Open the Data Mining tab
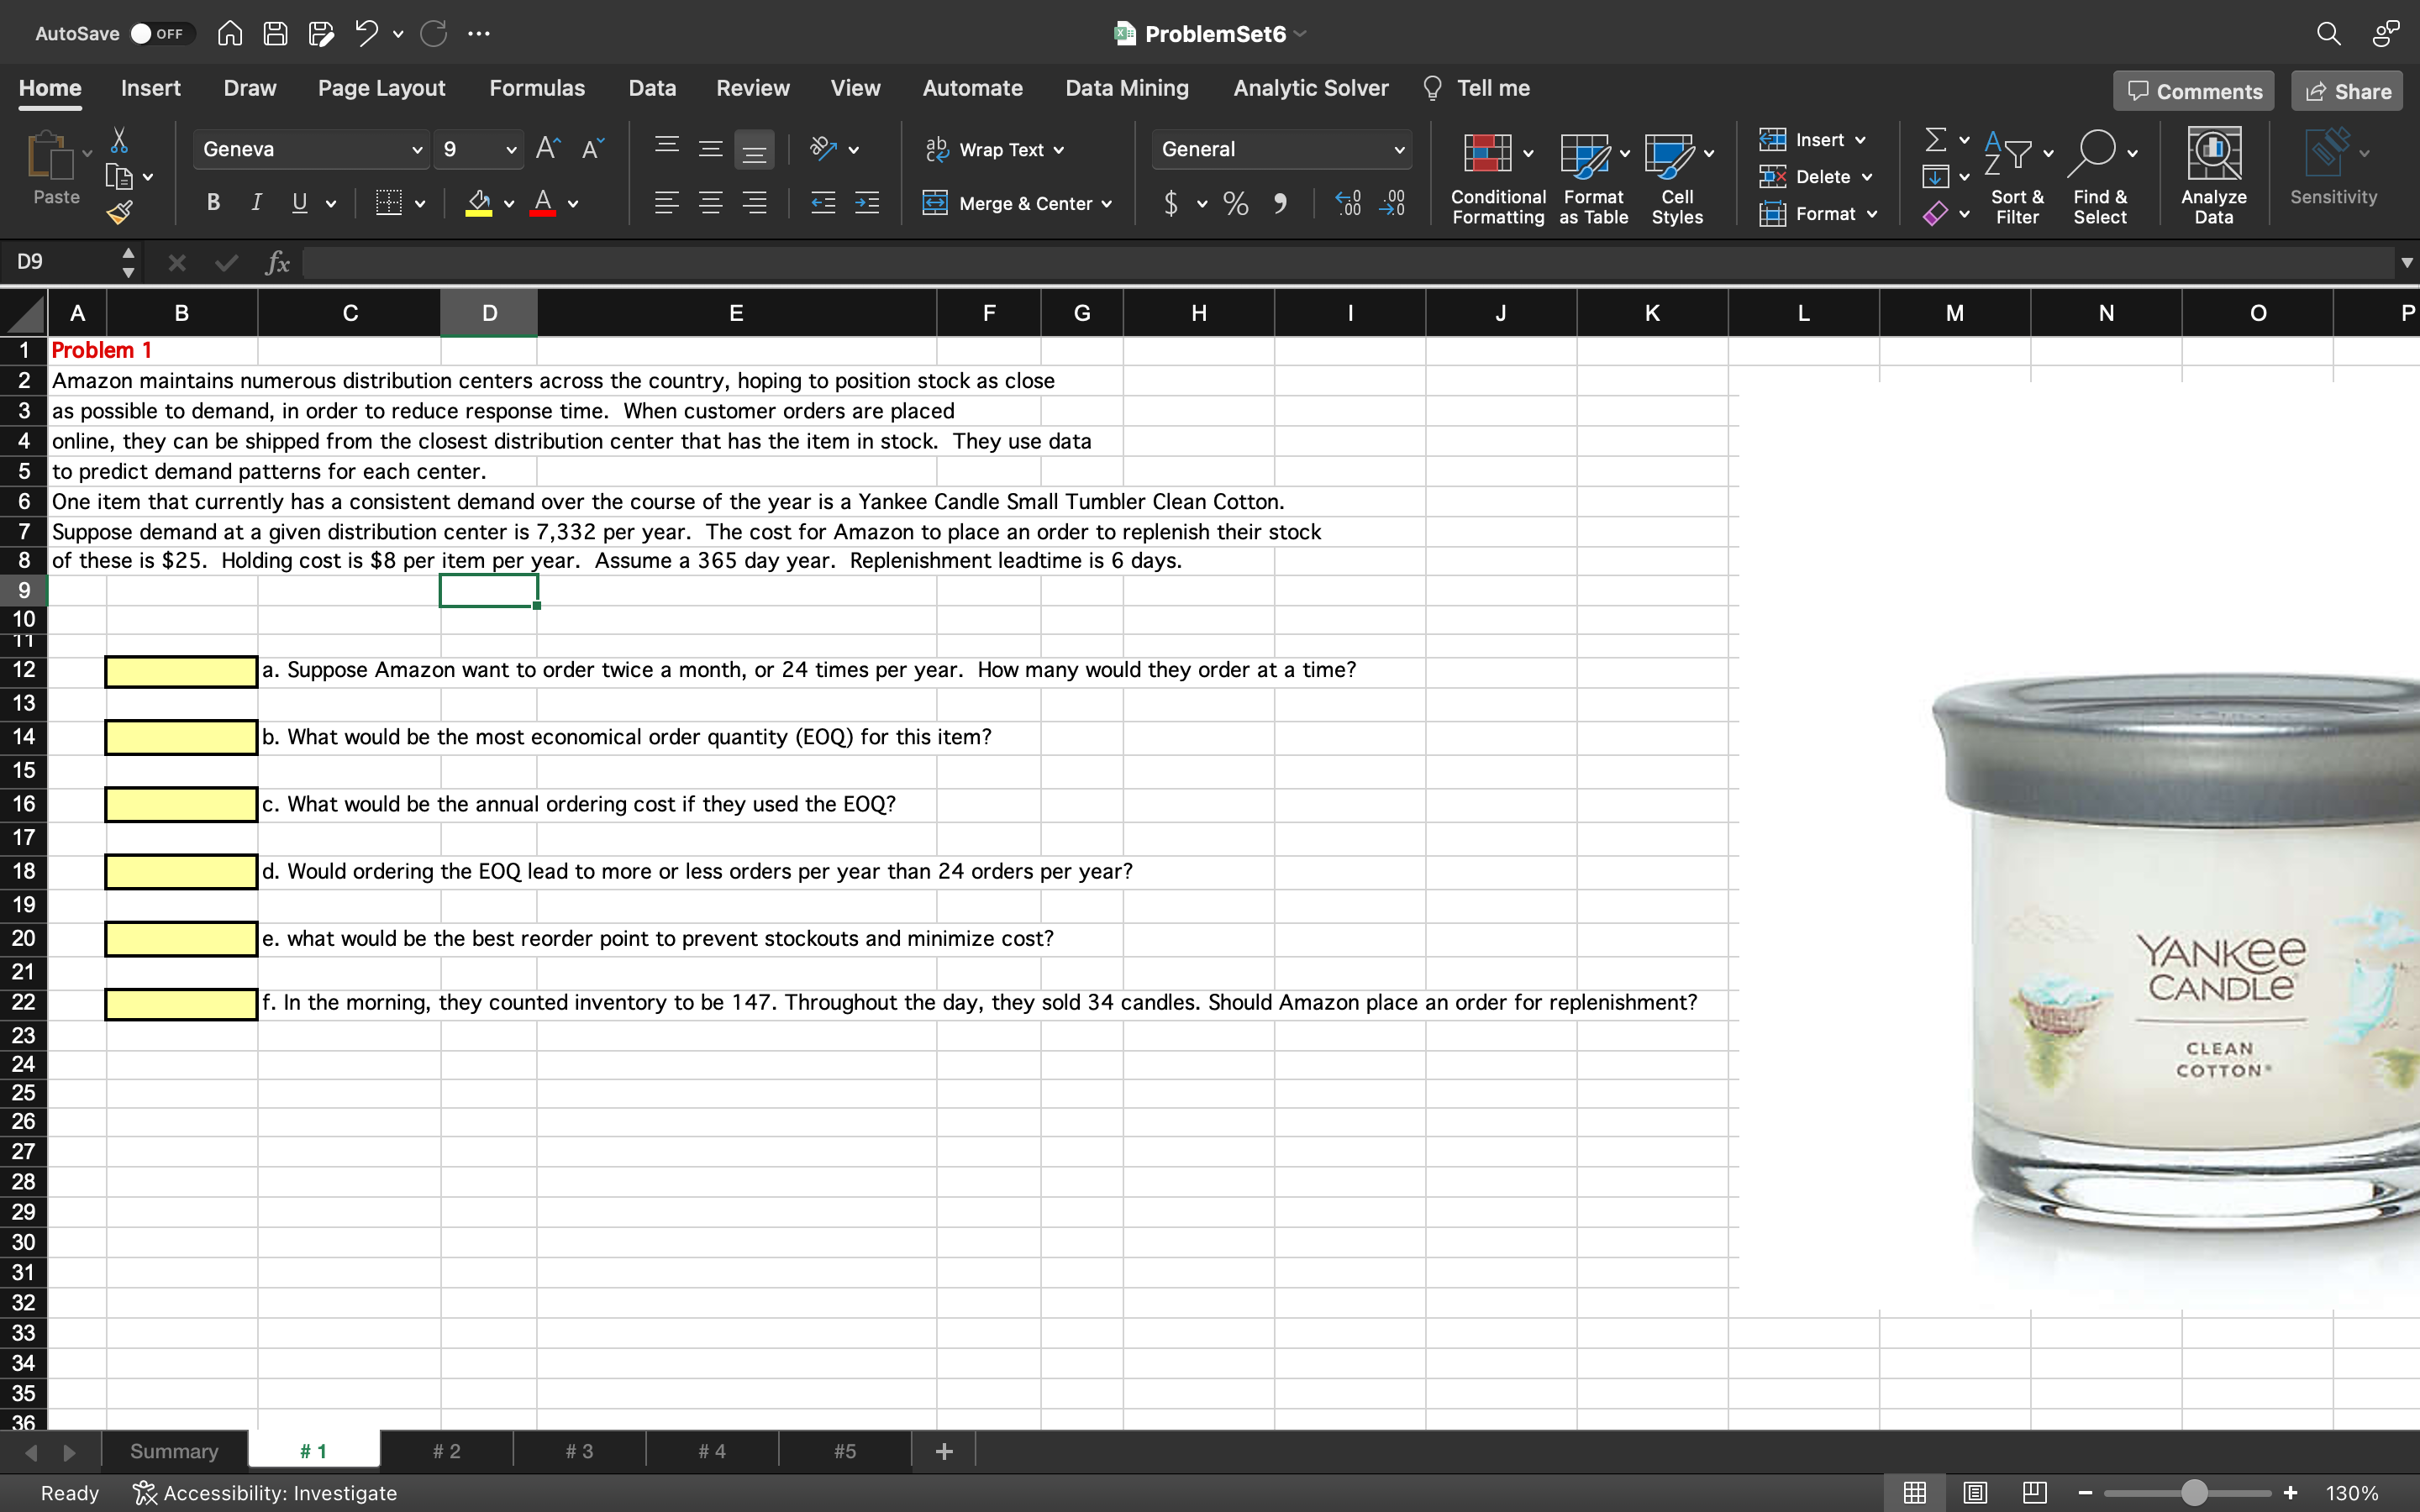 1126,88
